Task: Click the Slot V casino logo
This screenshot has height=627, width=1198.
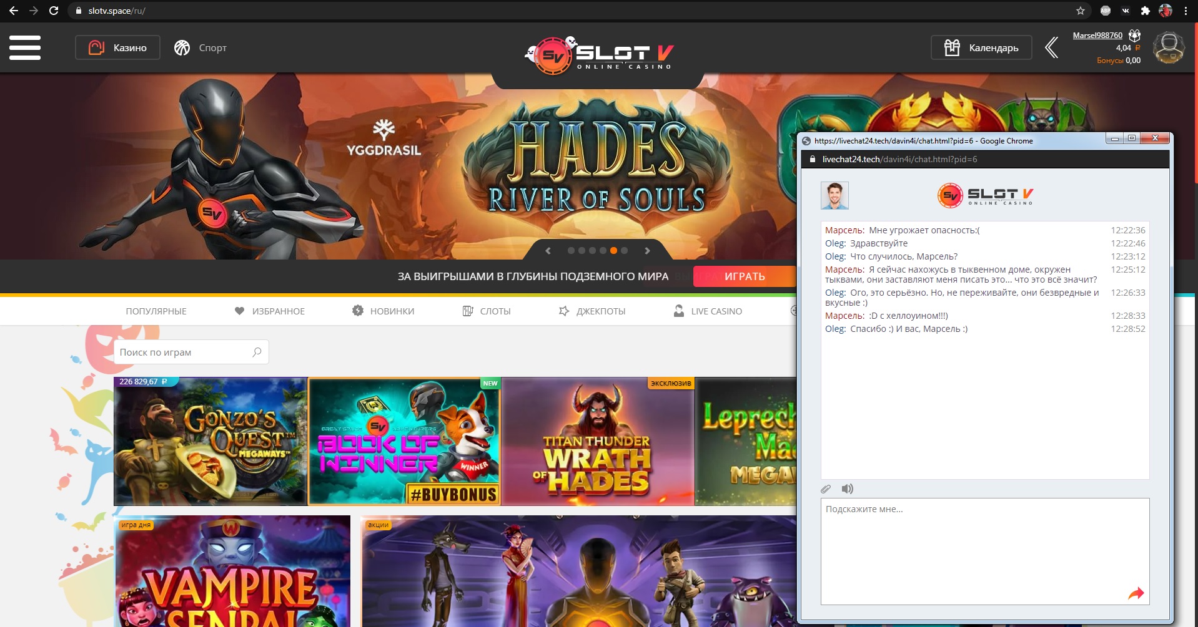Action: (598, 55)
